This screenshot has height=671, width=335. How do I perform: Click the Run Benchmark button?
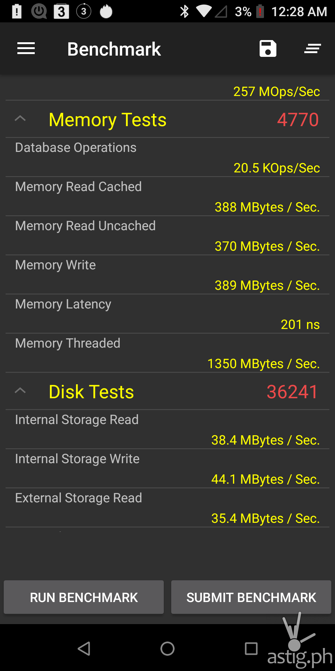click(x=84, y=597)
